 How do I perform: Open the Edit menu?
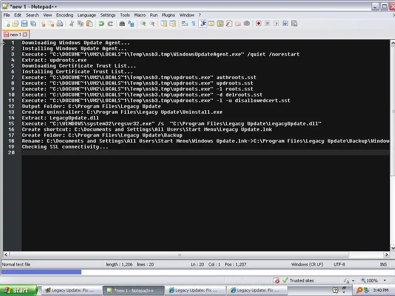18,15
